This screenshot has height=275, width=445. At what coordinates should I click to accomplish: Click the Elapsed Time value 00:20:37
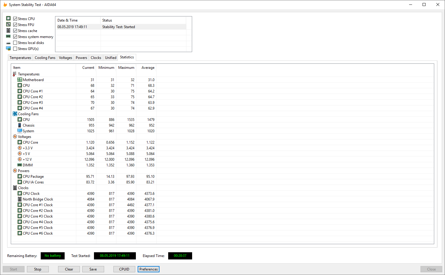pyautogui.click(x=180, y=256)
